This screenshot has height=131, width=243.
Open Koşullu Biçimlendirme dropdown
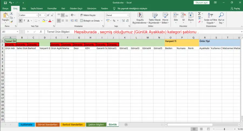[140, 18]
